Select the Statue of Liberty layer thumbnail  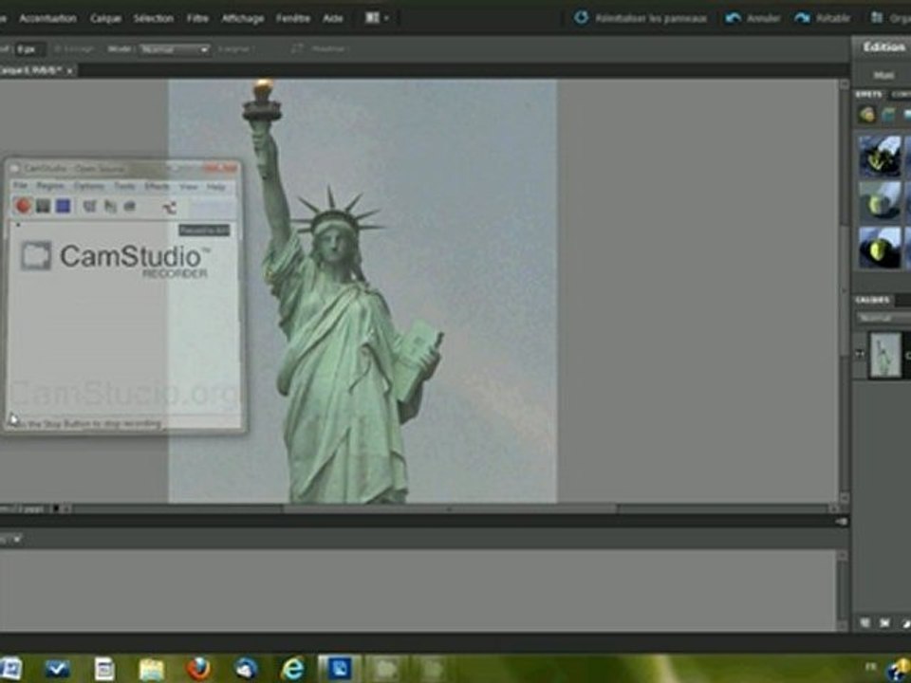coord(884,355)
